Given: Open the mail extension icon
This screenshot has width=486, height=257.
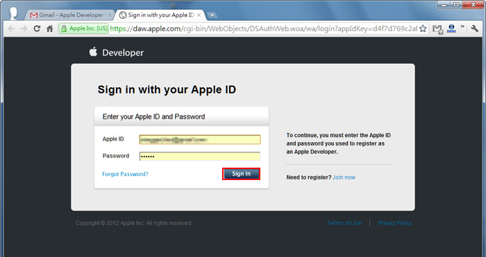Looking at the screenshot, I should pyautogui.click(x=437, y=29).
